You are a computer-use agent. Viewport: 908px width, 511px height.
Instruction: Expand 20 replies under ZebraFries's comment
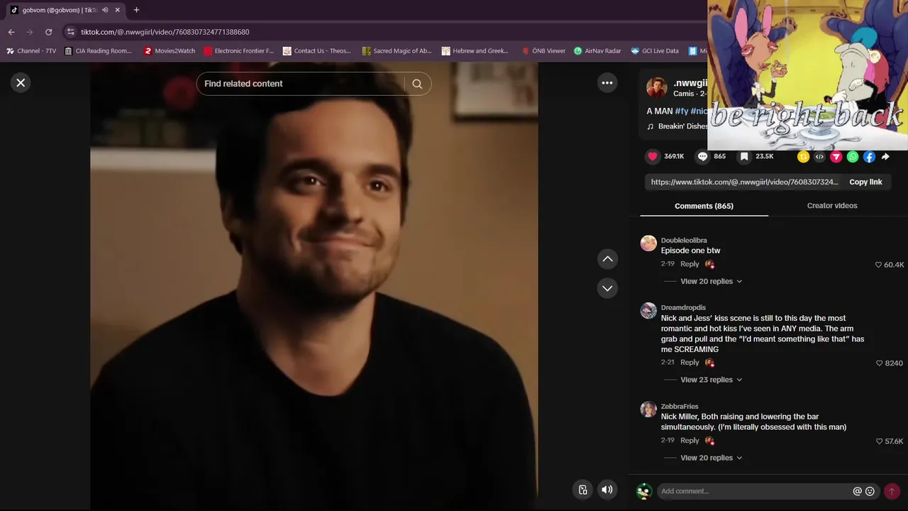pos(711,458)
